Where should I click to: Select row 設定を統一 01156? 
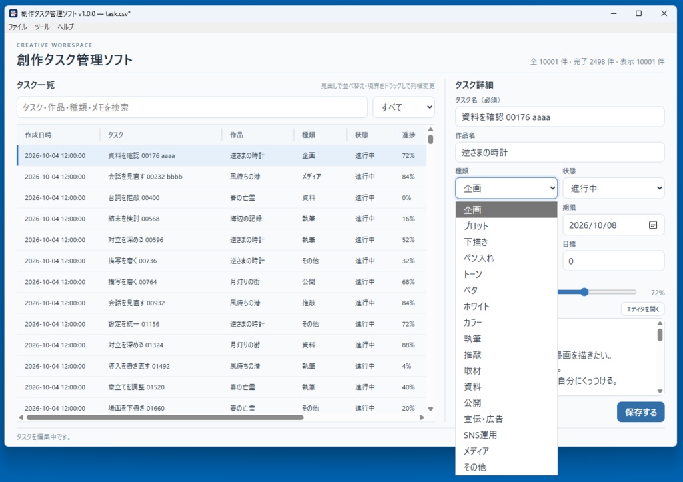coord(221,324)
